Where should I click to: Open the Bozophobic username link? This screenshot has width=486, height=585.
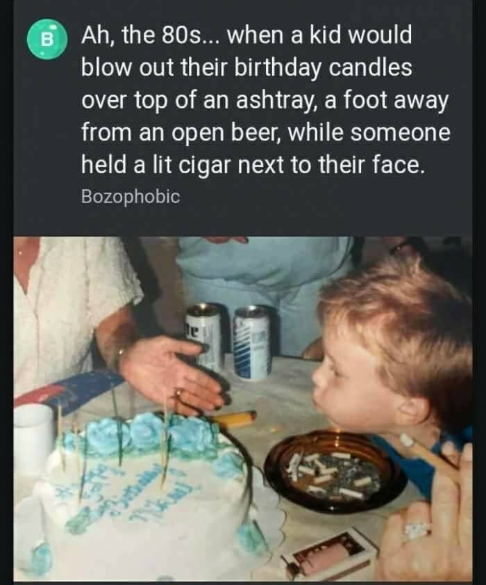pyautogui.click(x=131, y=197)
